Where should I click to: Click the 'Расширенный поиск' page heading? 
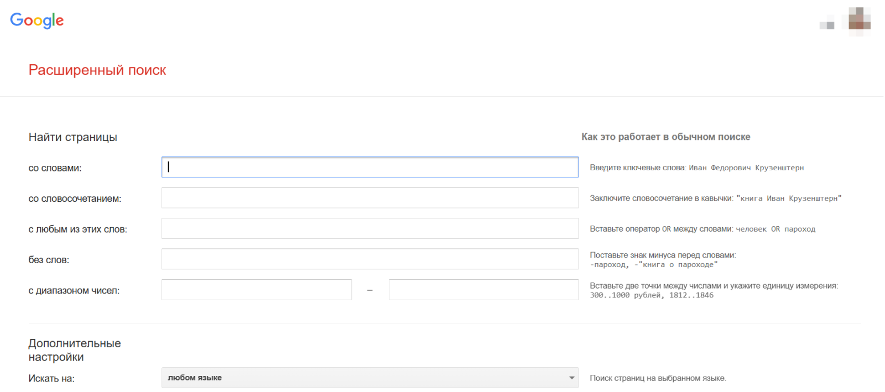(97, 70)
